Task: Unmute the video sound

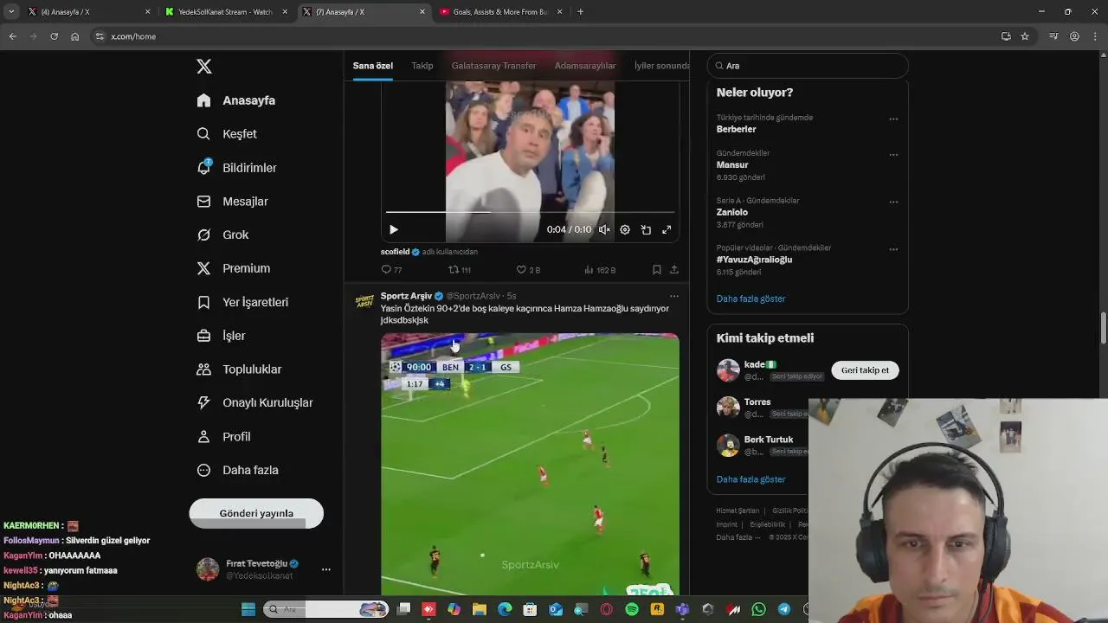Action: [x=604, y=230]
